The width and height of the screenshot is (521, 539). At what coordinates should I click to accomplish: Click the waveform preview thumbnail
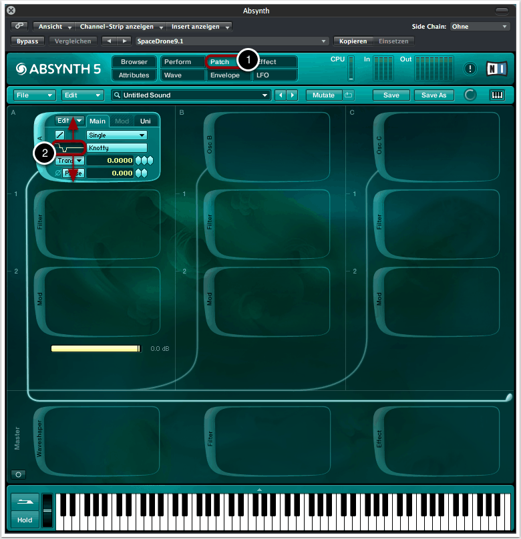[69, 148]
